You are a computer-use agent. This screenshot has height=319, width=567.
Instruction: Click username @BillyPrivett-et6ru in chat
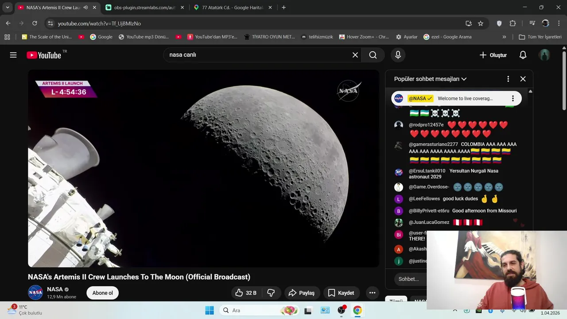pyautogui.click(x=429, y=211)
